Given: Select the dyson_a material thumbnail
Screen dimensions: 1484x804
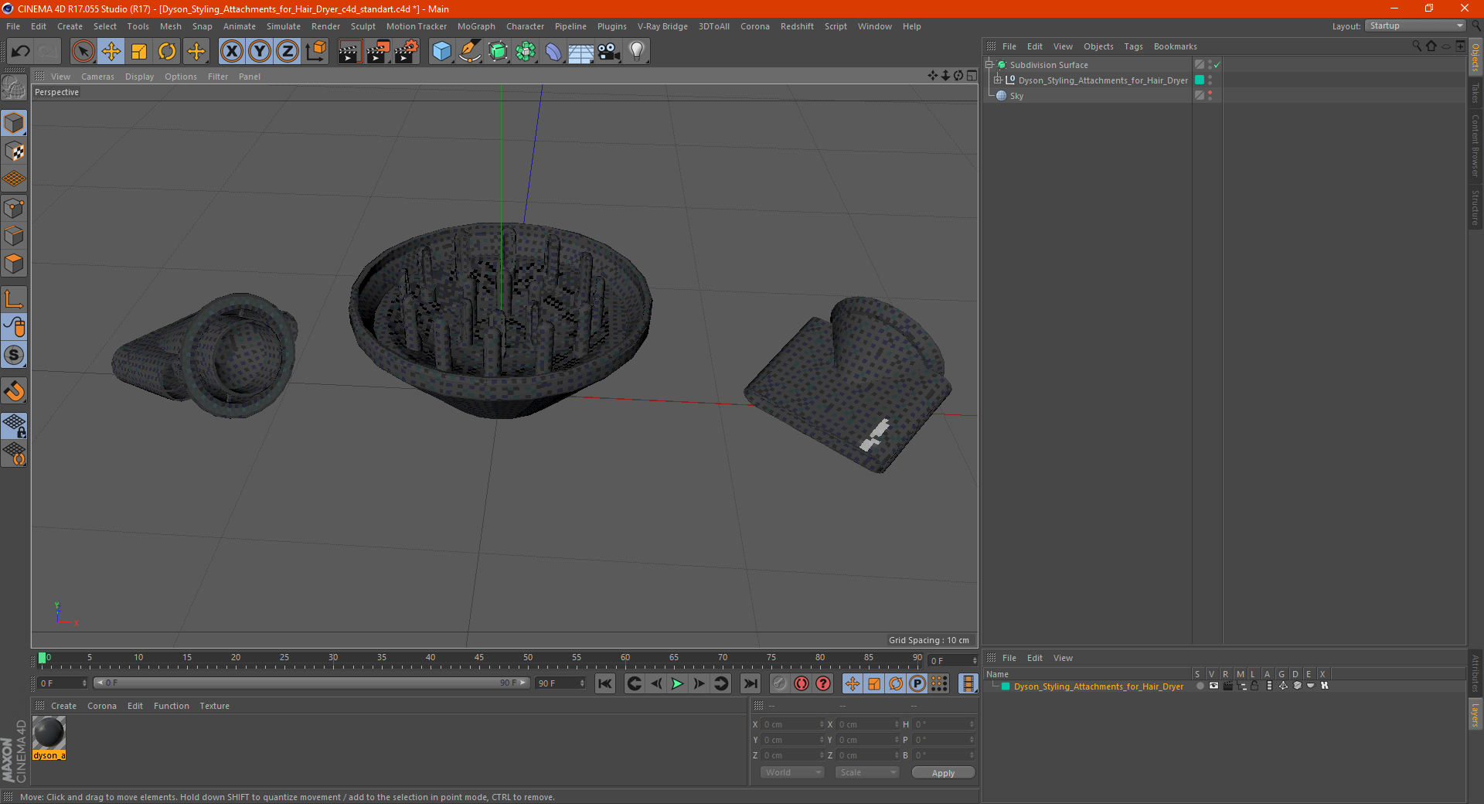Looking at the screenshot, I should coord(49,733).
